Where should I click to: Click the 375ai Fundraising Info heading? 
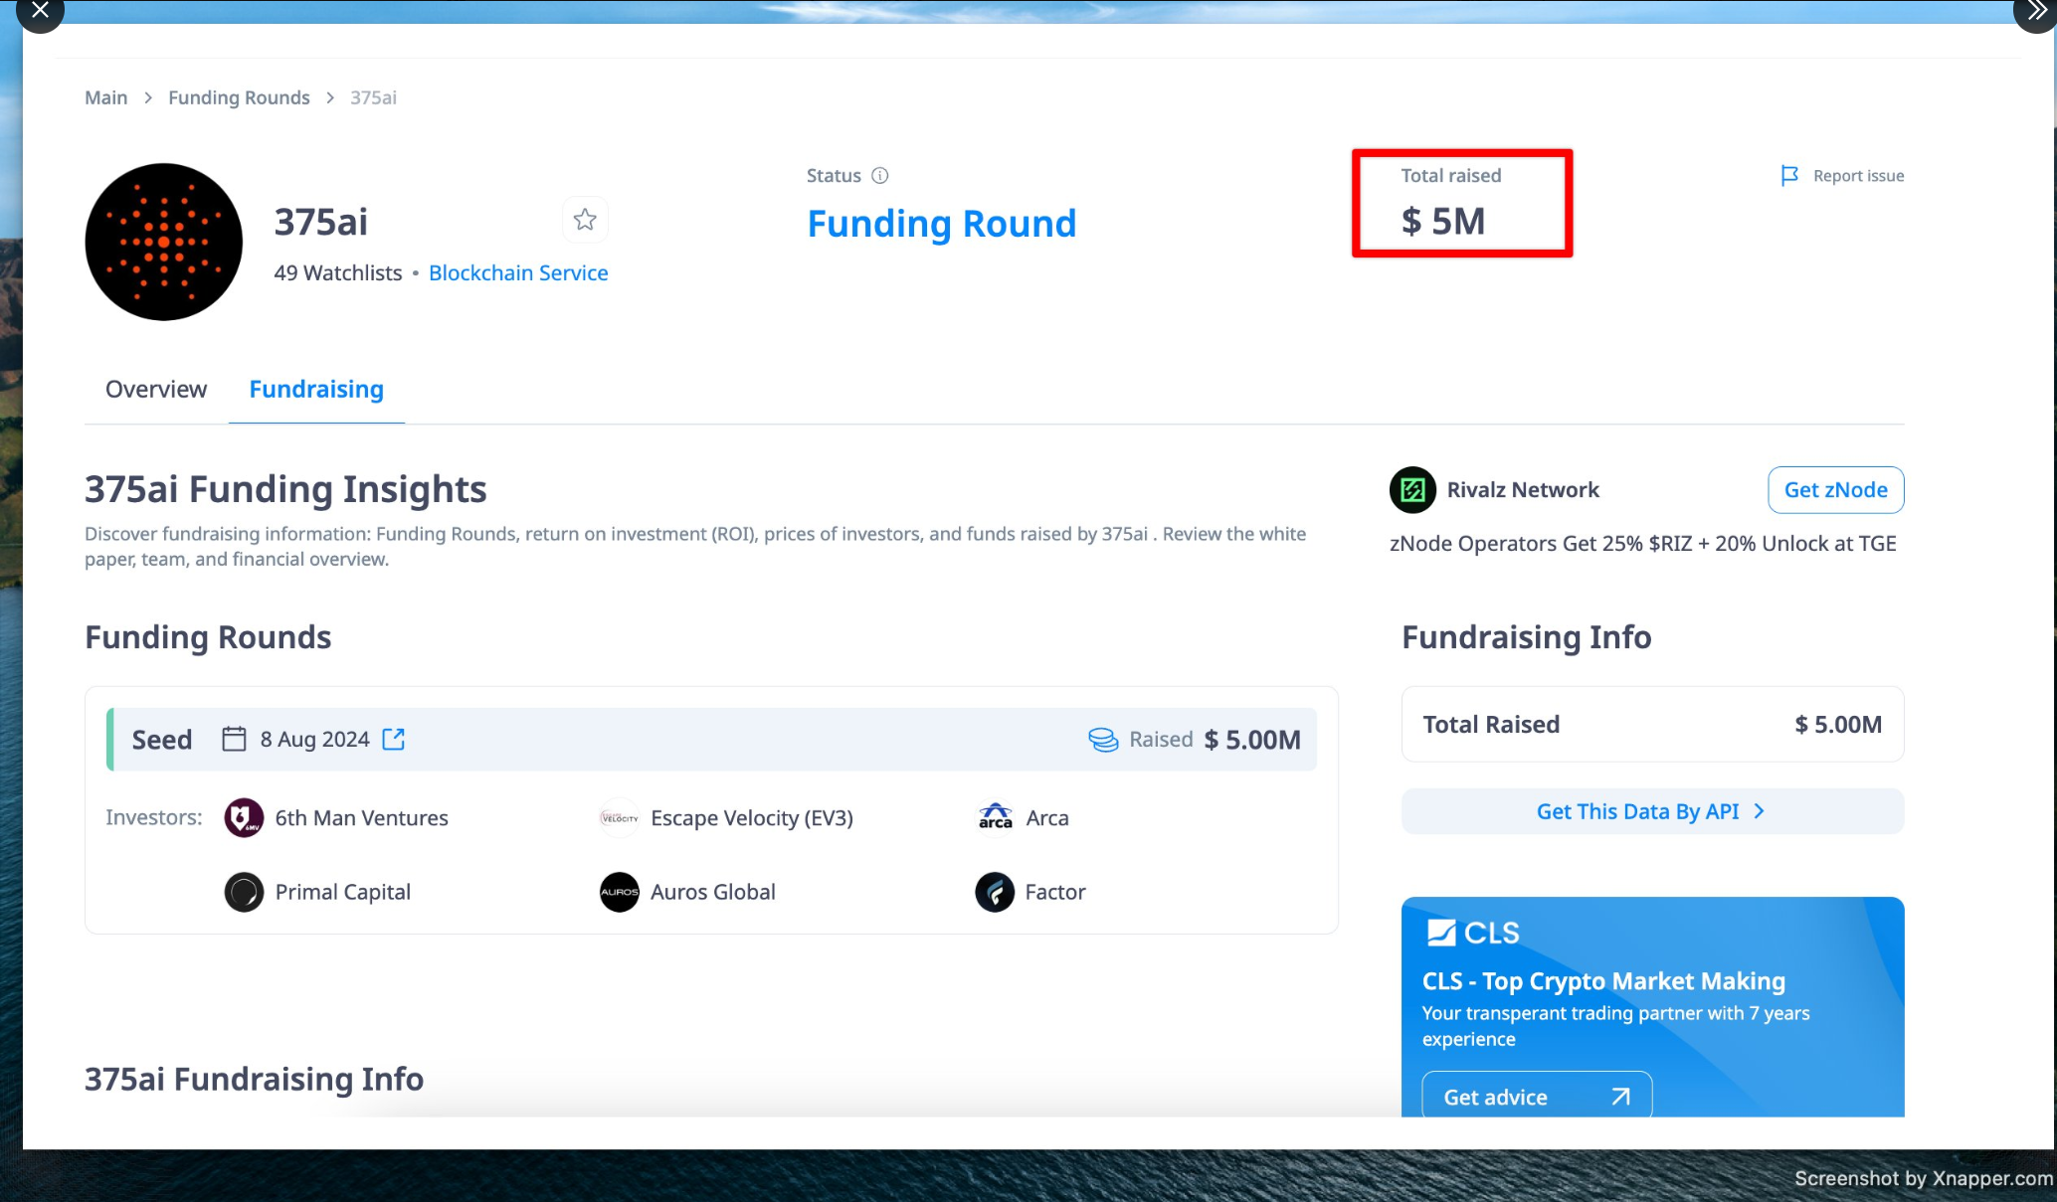pyautogui.click(x=254, y=1079)
